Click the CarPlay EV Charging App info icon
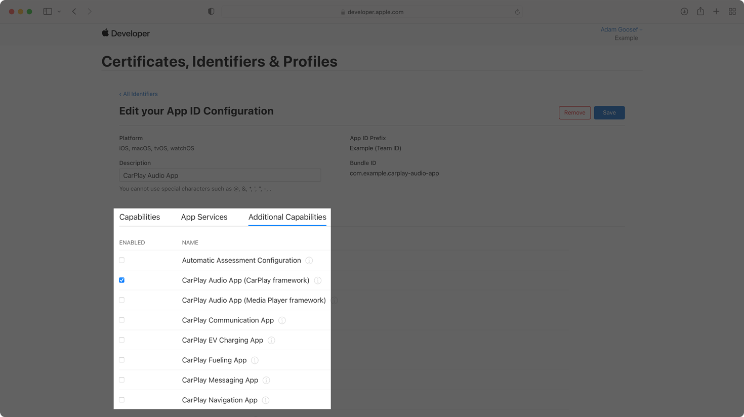This screenshot has width=744, height=417. (271, 340)
